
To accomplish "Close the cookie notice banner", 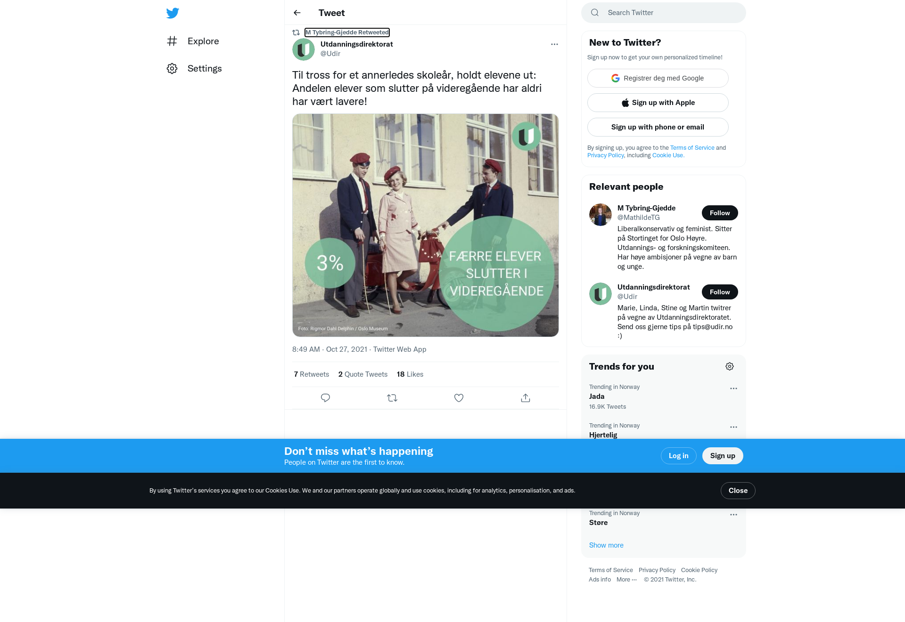I will [738, 491].
